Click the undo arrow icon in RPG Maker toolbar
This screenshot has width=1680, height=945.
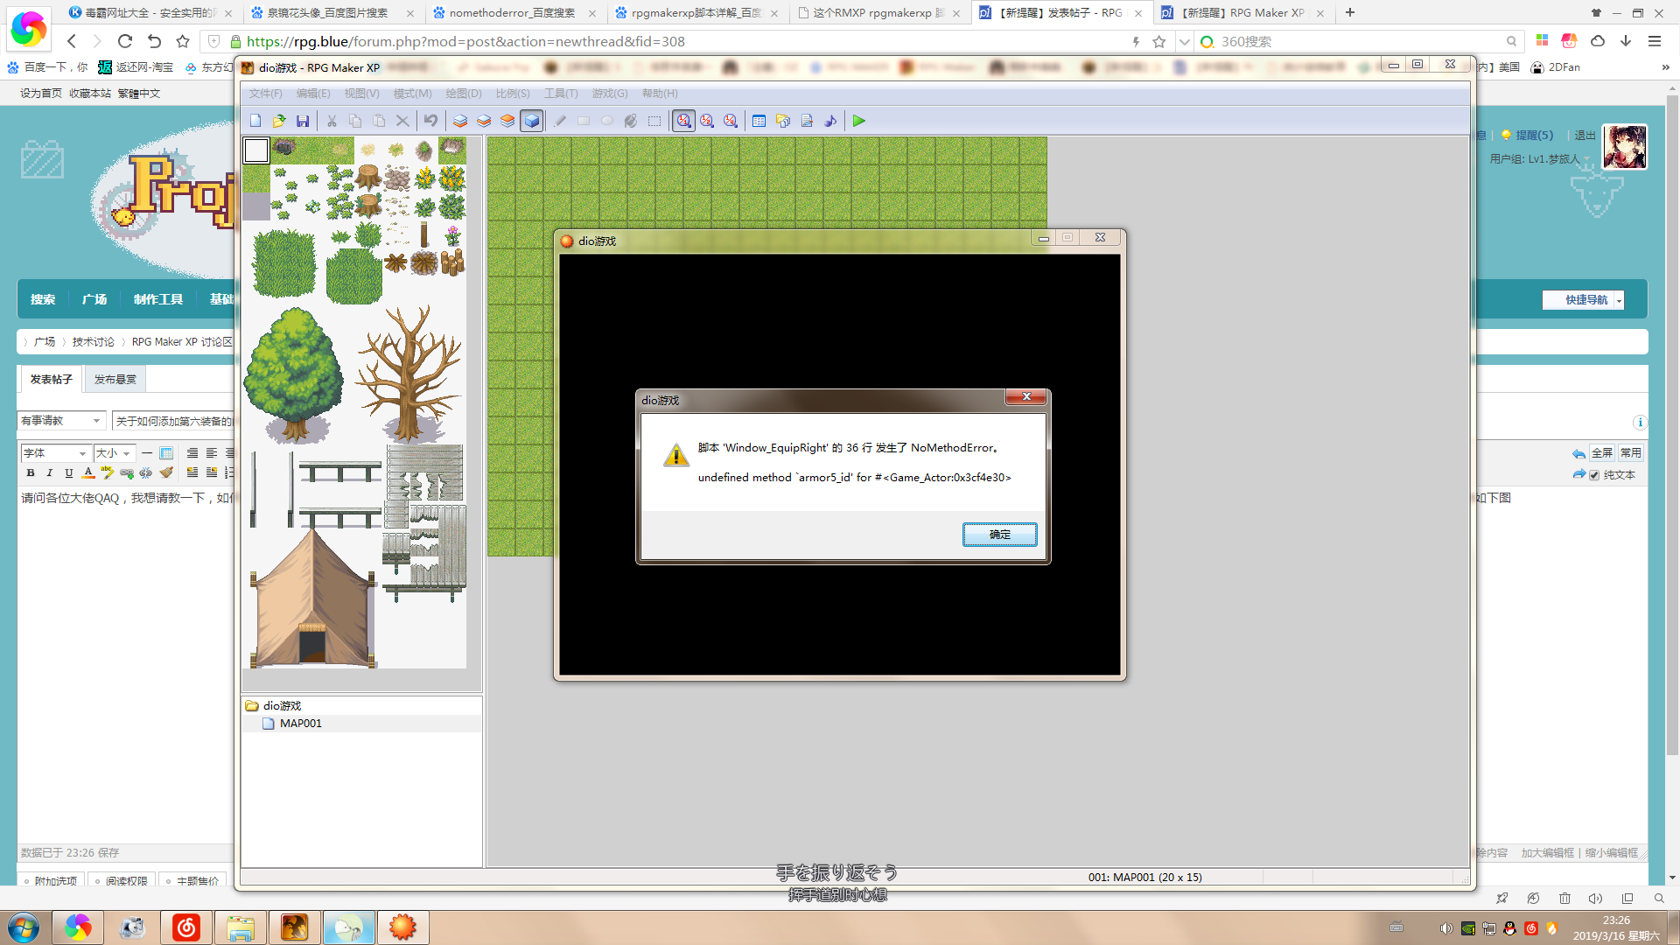click(x=430, y=121)
